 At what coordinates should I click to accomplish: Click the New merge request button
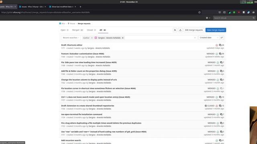tap(216, 30)
